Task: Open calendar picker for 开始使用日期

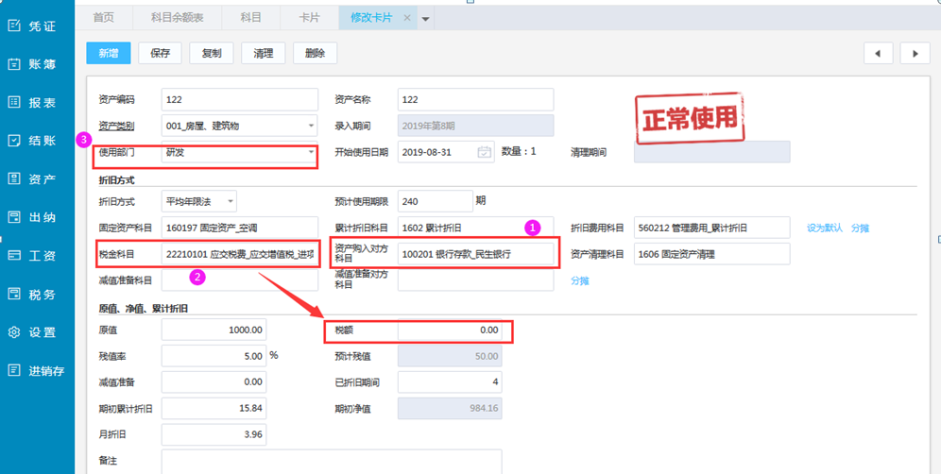Action: coord(484,152)
